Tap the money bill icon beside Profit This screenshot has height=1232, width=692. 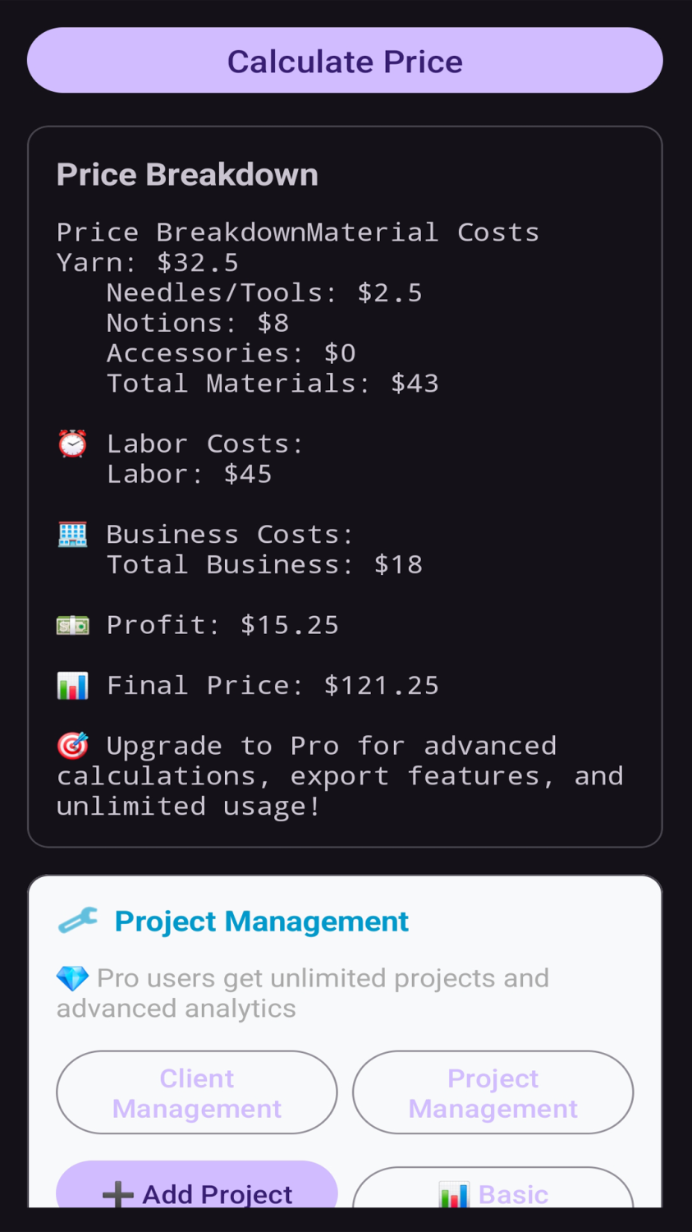72,626
